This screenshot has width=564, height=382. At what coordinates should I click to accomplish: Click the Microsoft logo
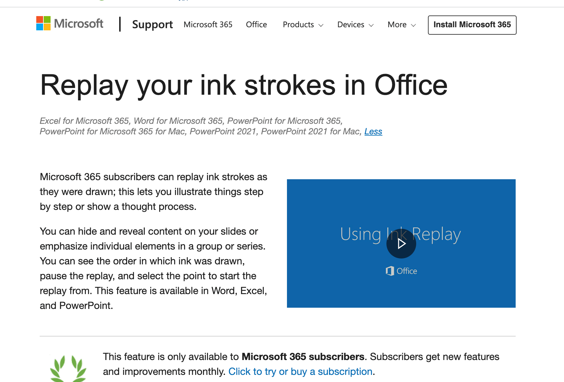70,24
